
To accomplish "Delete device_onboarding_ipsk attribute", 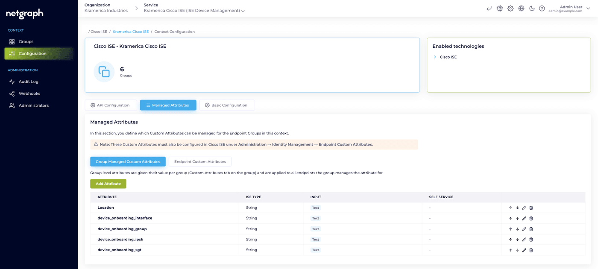I will pyautogui.click(x=531, y=240).
